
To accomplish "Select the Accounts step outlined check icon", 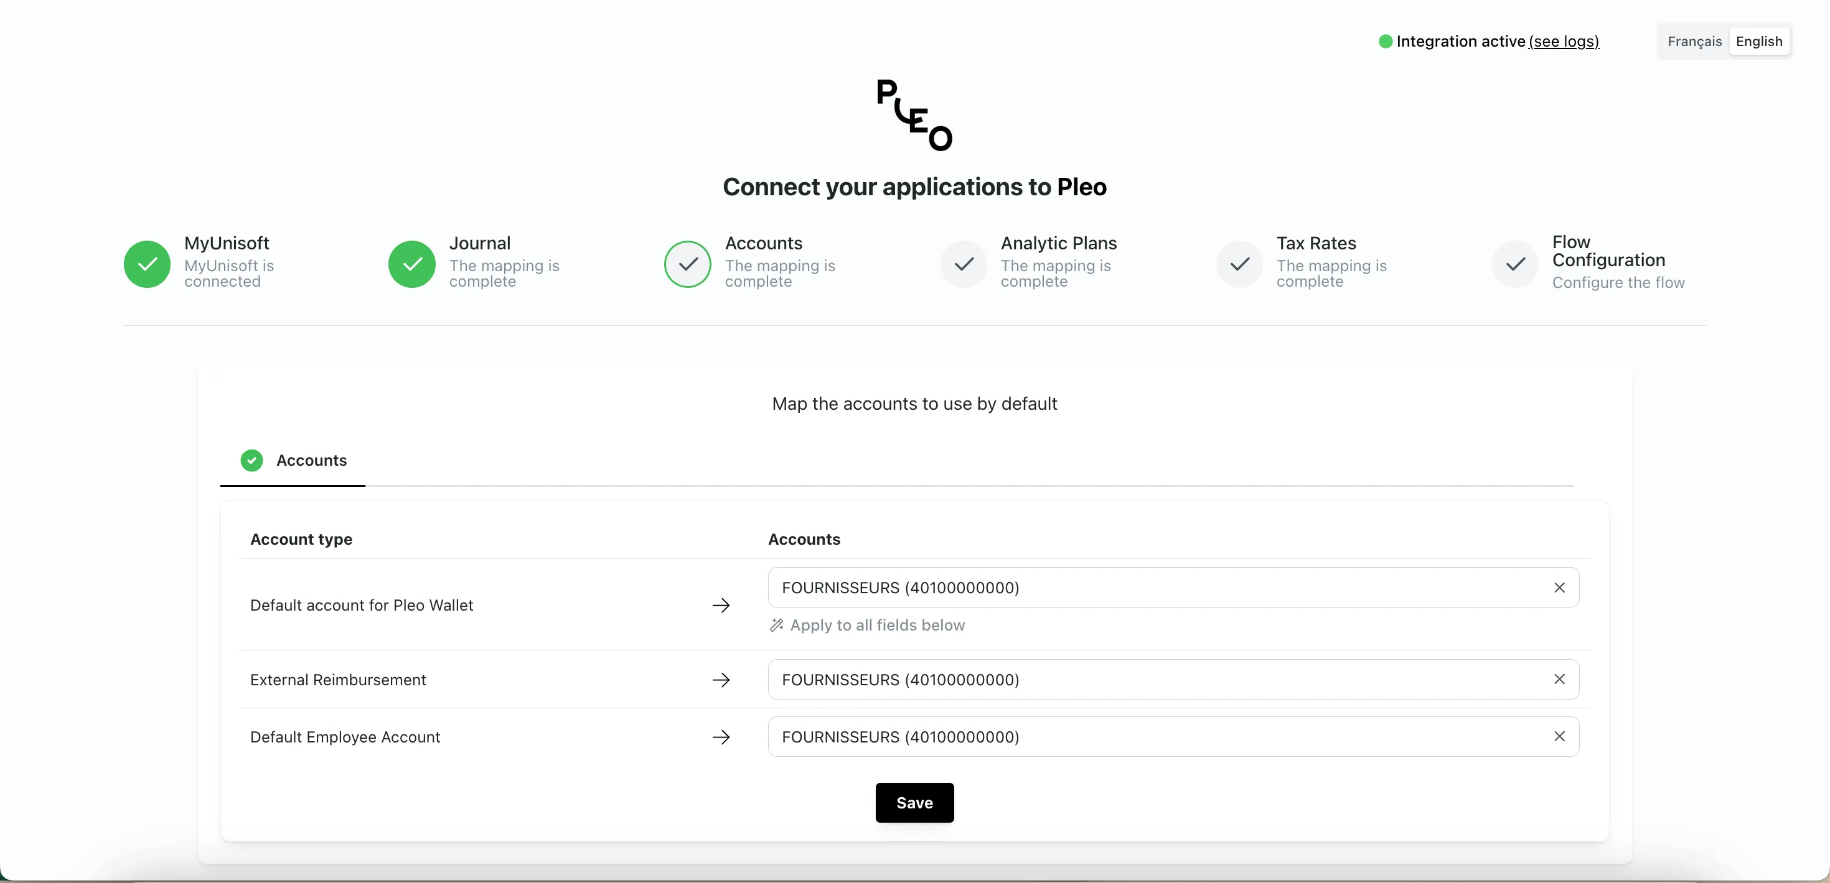I will click(x=687, y=264).
